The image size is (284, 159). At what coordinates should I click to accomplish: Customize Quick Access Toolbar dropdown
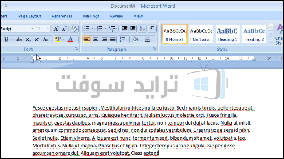tap(6, 6)
